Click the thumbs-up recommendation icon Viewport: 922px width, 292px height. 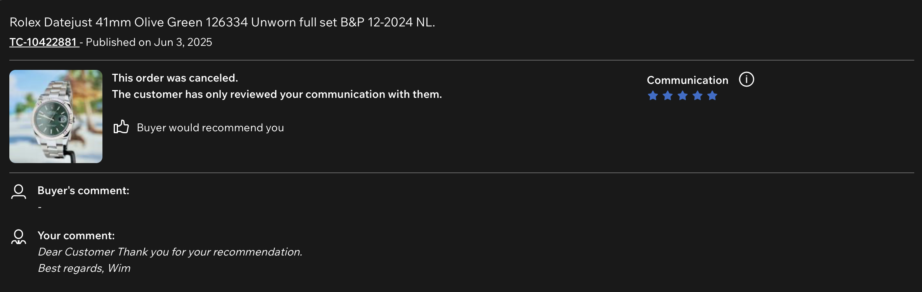[x=121, y=127]
